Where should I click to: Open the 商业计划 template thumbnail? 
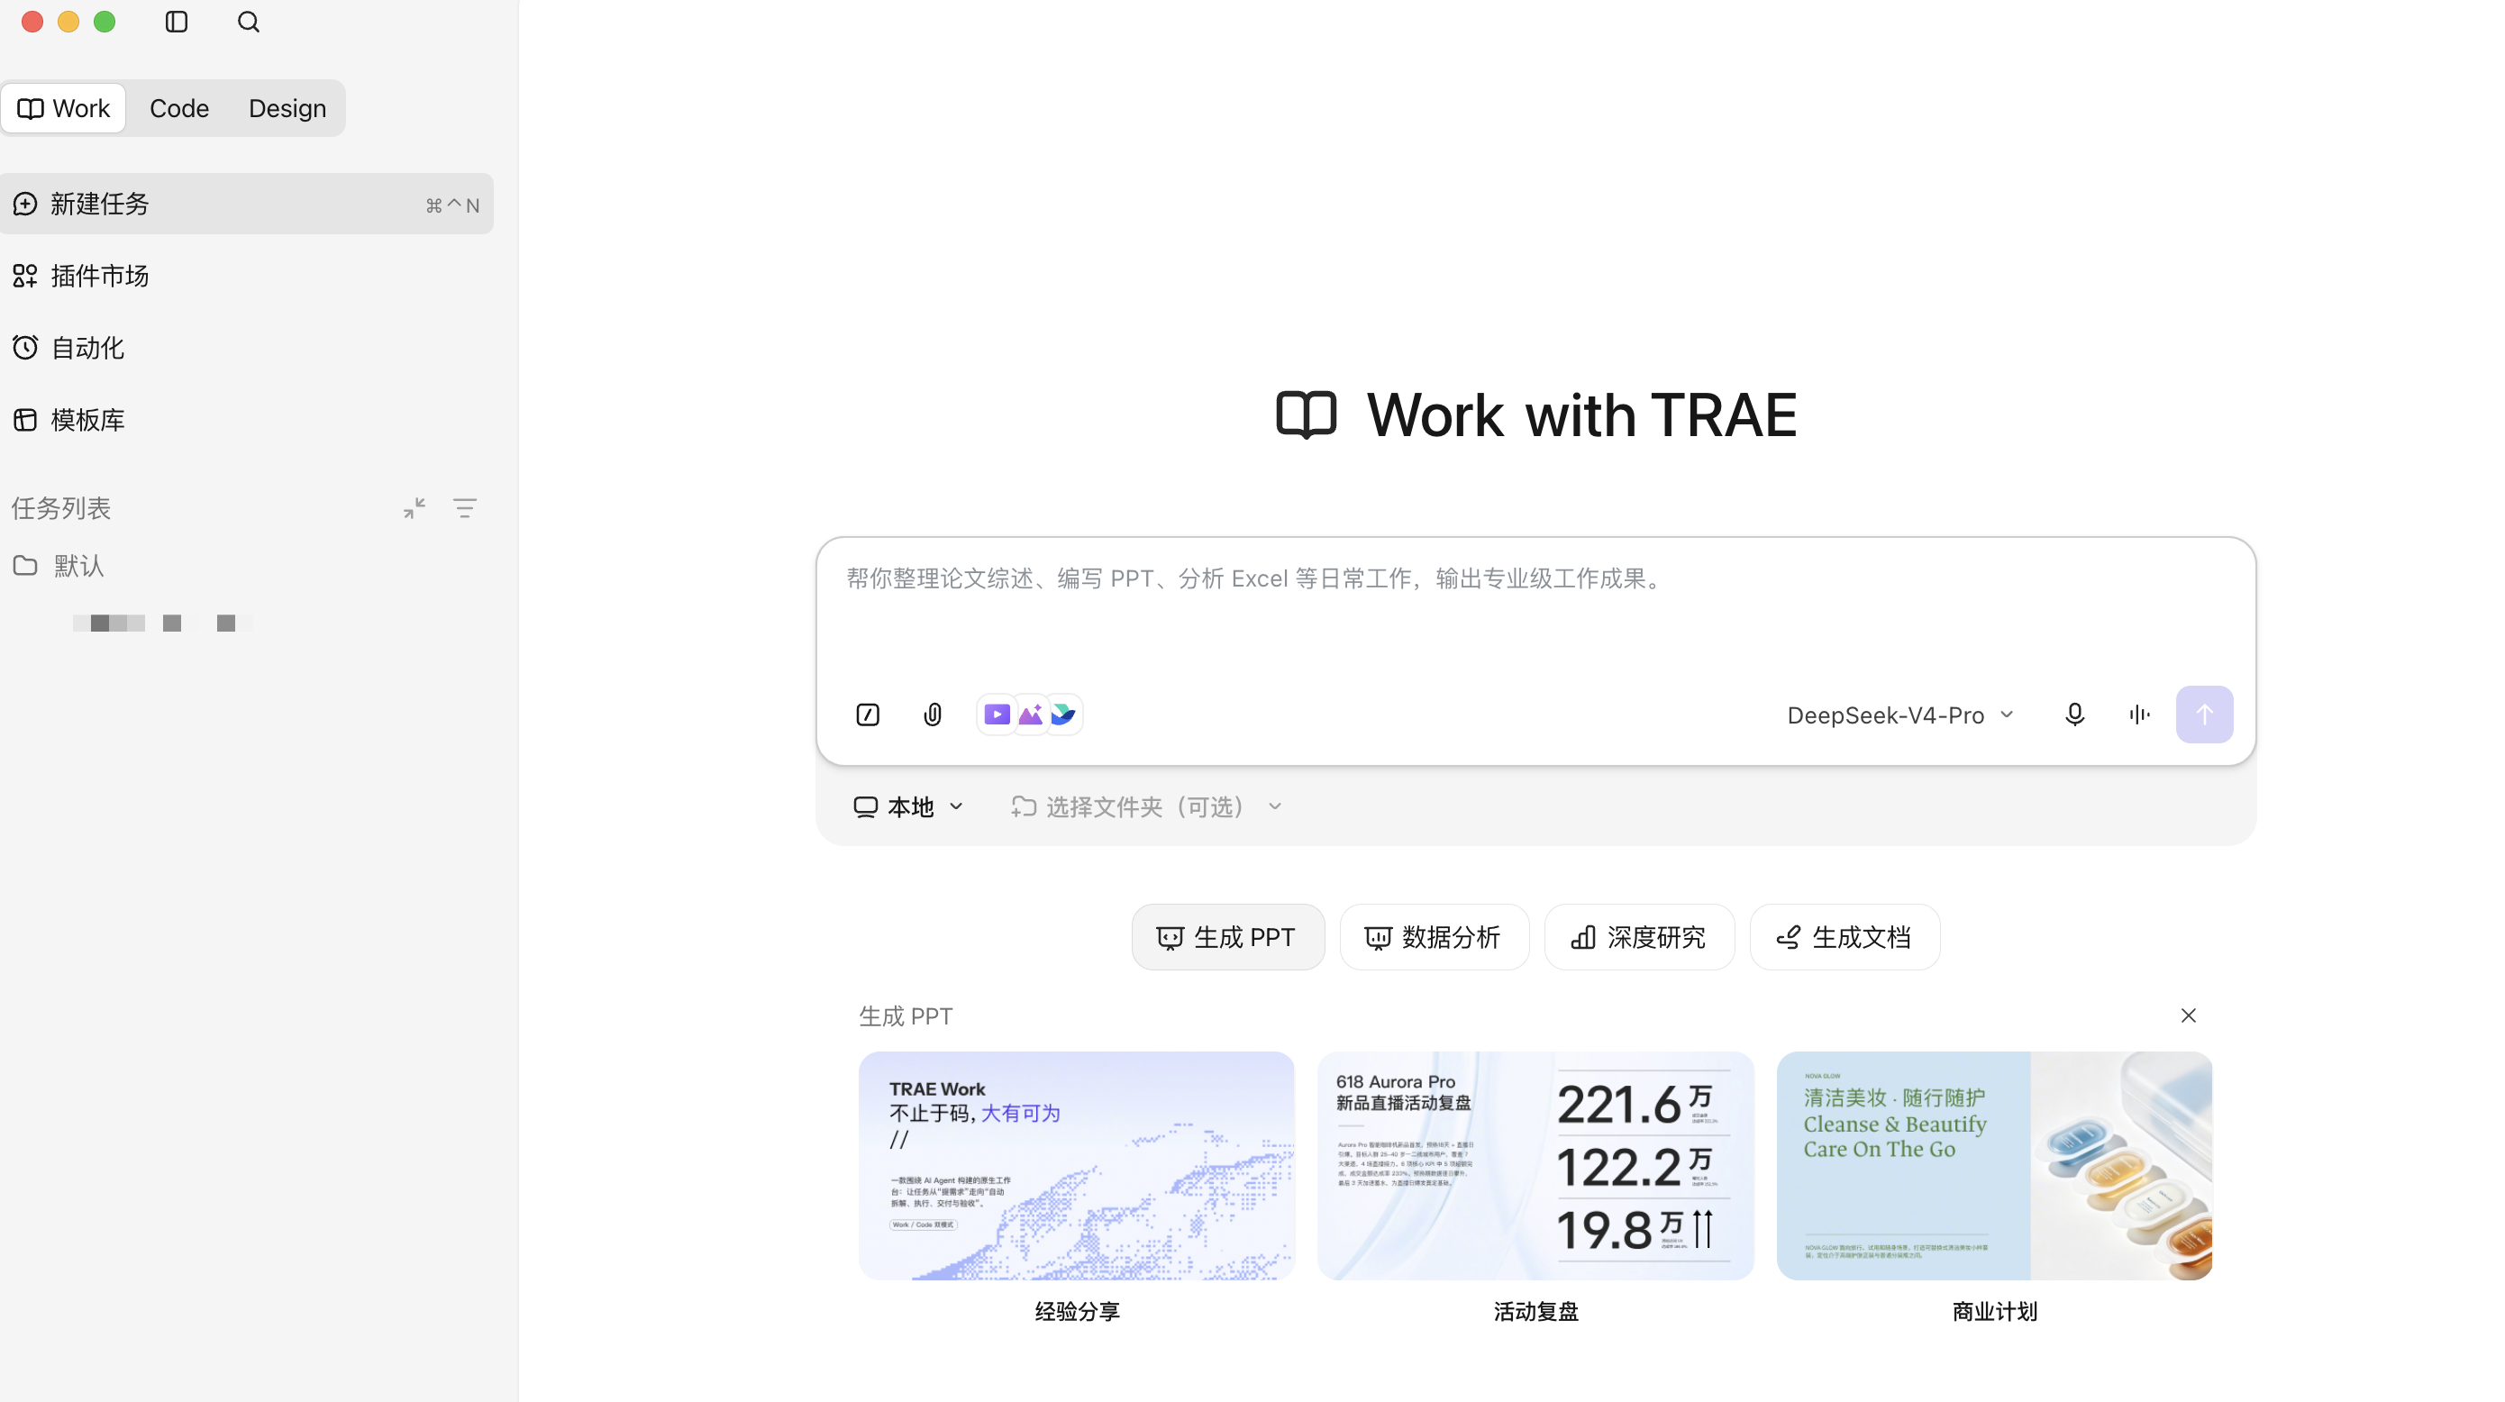point(1994,1165)
